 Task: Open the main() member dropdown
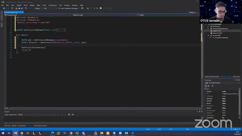169,15
